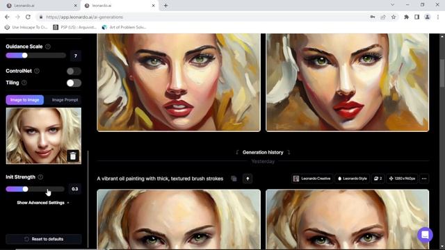Open the top right generated painting
The height and width of the screenshot is (250, 445).
pos(348,83)
